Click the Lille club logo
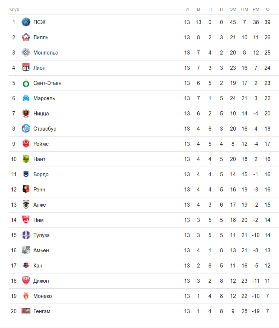Image resolution: width=279 pixels, height=328 pixels. coord(26,37)
